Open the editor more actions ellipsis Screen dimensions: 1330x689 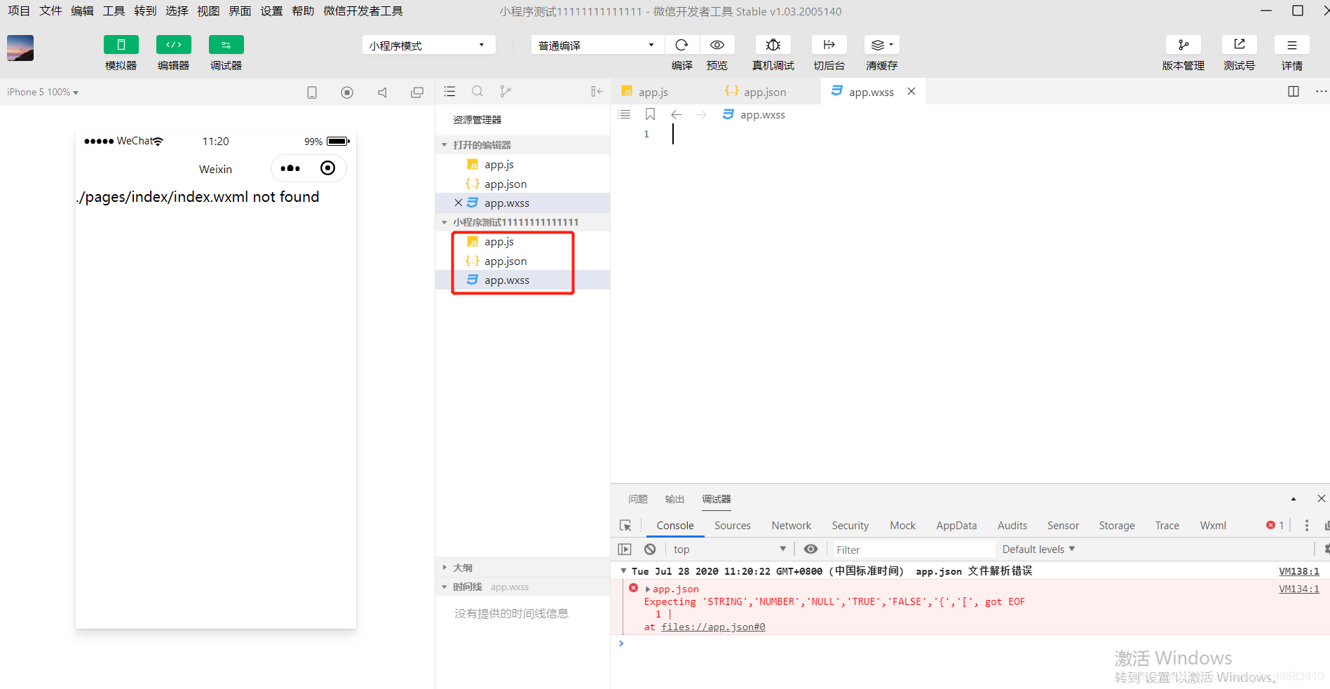(x=1321, y=91)
